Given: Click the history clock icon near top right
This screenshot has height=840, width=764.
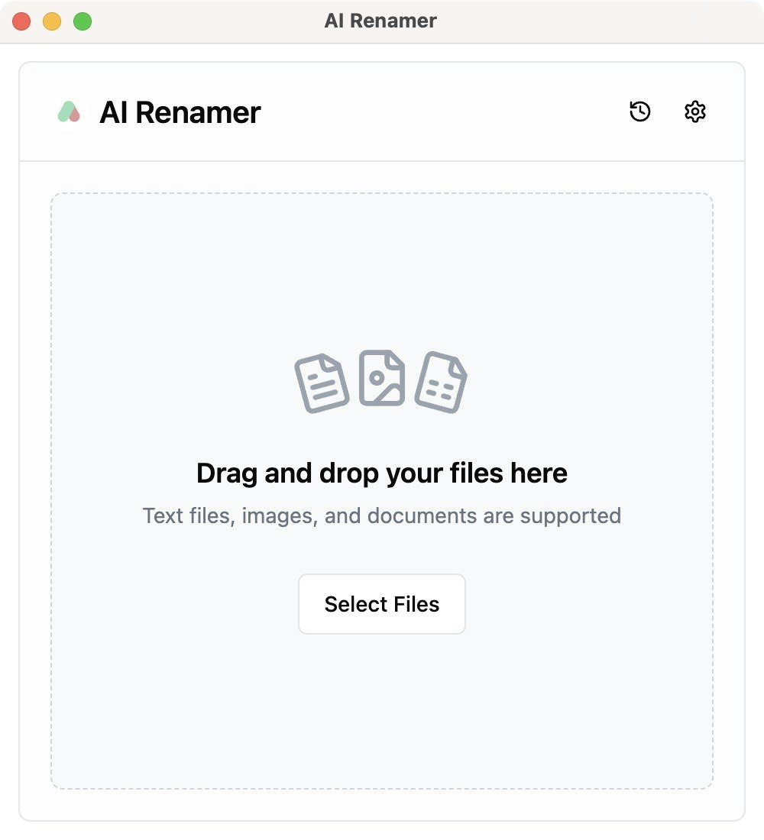Looking at the screenshot, I should tap(639, 111).
